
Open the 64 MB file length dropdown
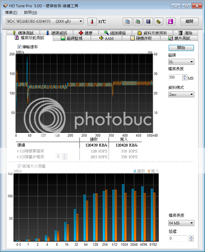click(x=181, y=223)
